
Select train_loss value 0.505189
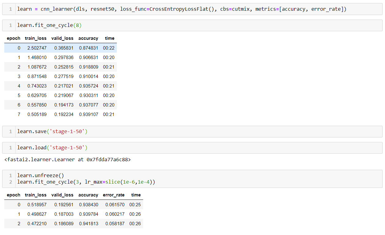37,114
